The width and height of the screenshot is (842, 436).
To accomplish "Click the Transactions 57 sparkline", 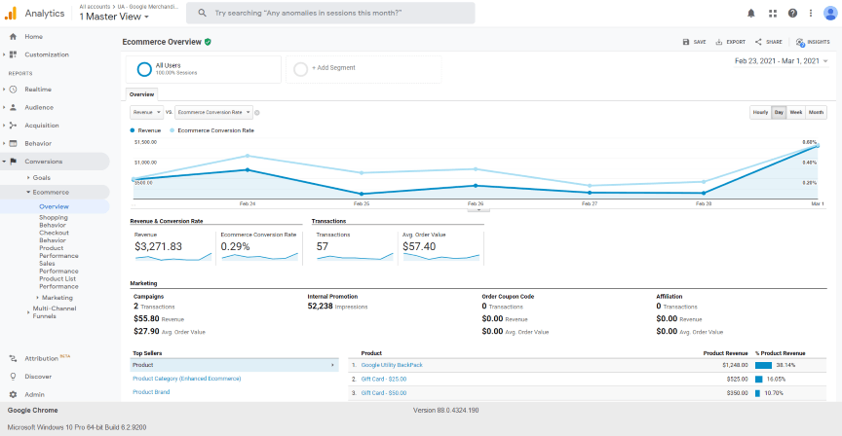I will click(x=355, y=258).
